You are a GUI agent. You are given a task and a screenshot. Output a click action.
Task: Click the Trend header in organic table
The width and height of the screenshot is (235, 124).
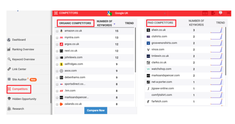click(x=129, y=23)
